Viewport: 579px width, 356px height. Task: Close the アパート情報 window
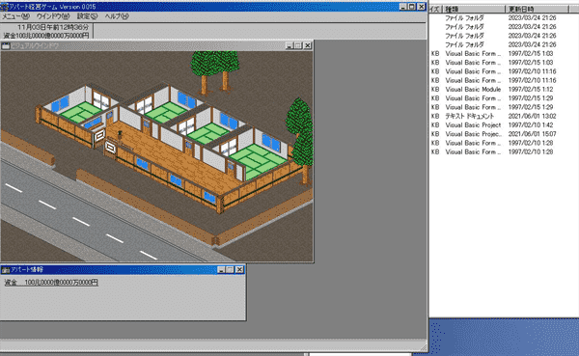[239, 270]
